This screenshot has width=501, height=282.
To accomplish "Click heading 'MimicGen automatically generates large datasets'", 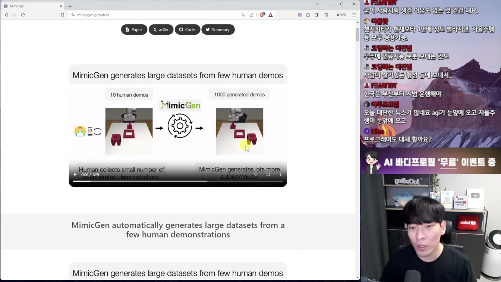I will tap(178, 230).
